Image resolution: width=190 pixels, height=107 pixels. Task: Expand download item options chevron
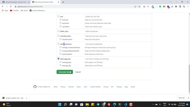(26, 98)
